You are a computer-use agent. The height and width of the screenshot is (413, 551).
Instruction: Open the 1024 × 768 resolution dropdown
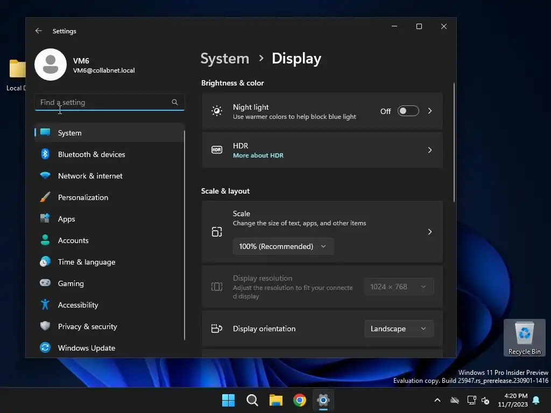tap(399, 287)
